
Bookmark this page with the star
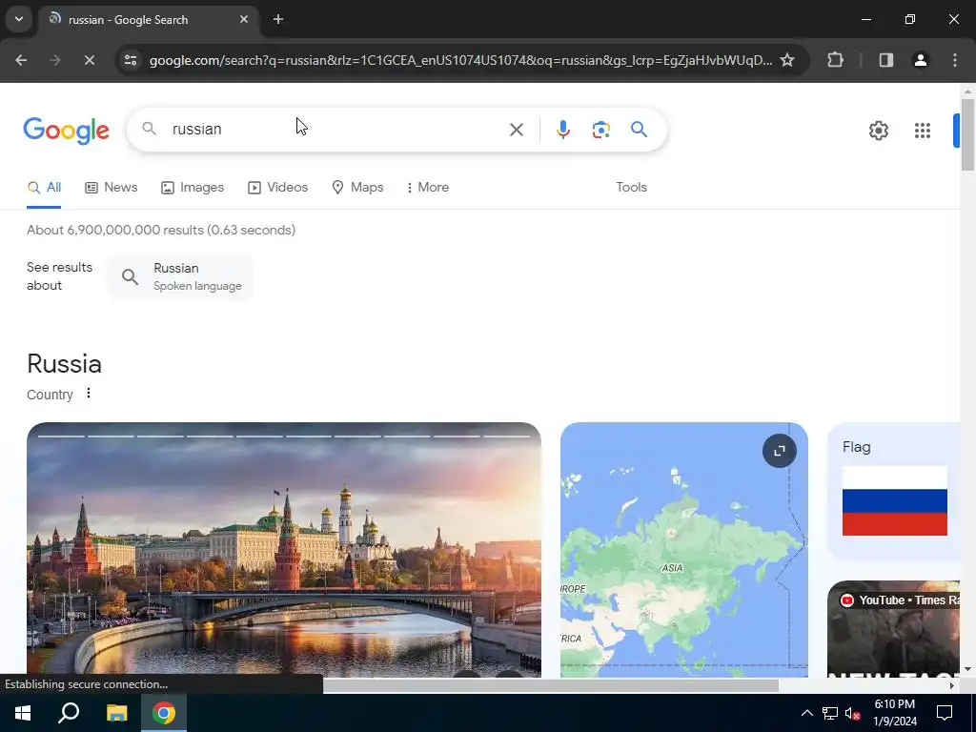[787, 60]
